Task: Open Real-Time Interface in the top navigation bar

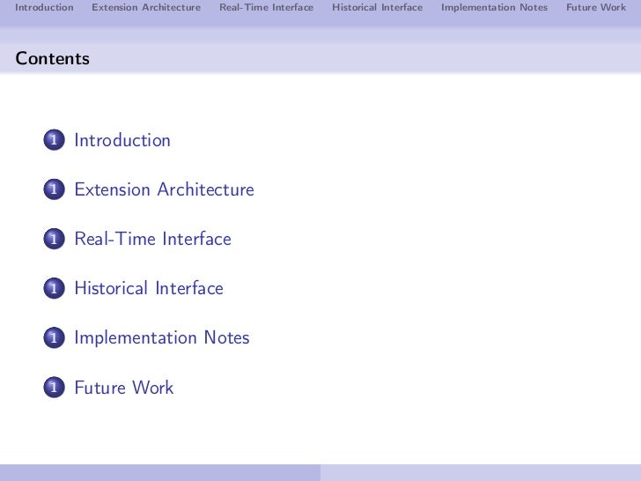Action: click(267, 7)
